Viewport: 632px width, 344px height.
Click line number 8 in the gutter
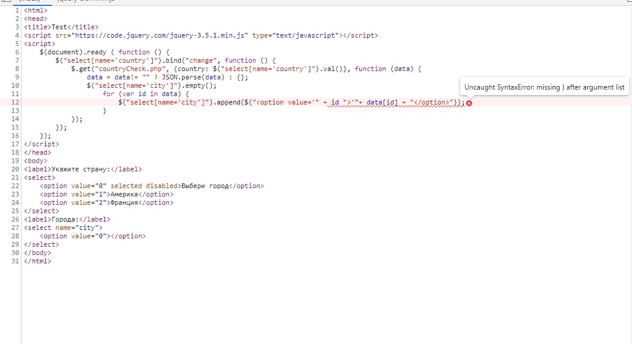[x=17, y=69]
